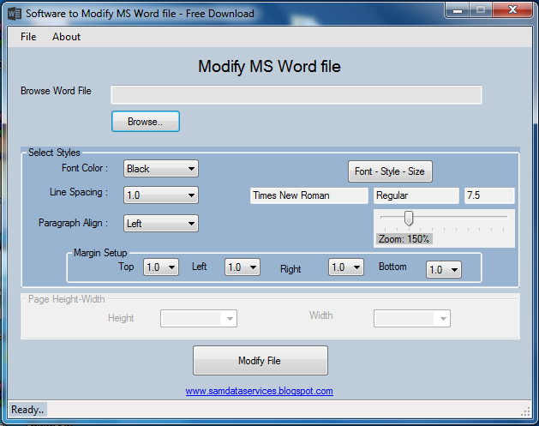Click the window resize grip in status bar
This screenshot has height=426, width=539.
click(x=526, y=411)
